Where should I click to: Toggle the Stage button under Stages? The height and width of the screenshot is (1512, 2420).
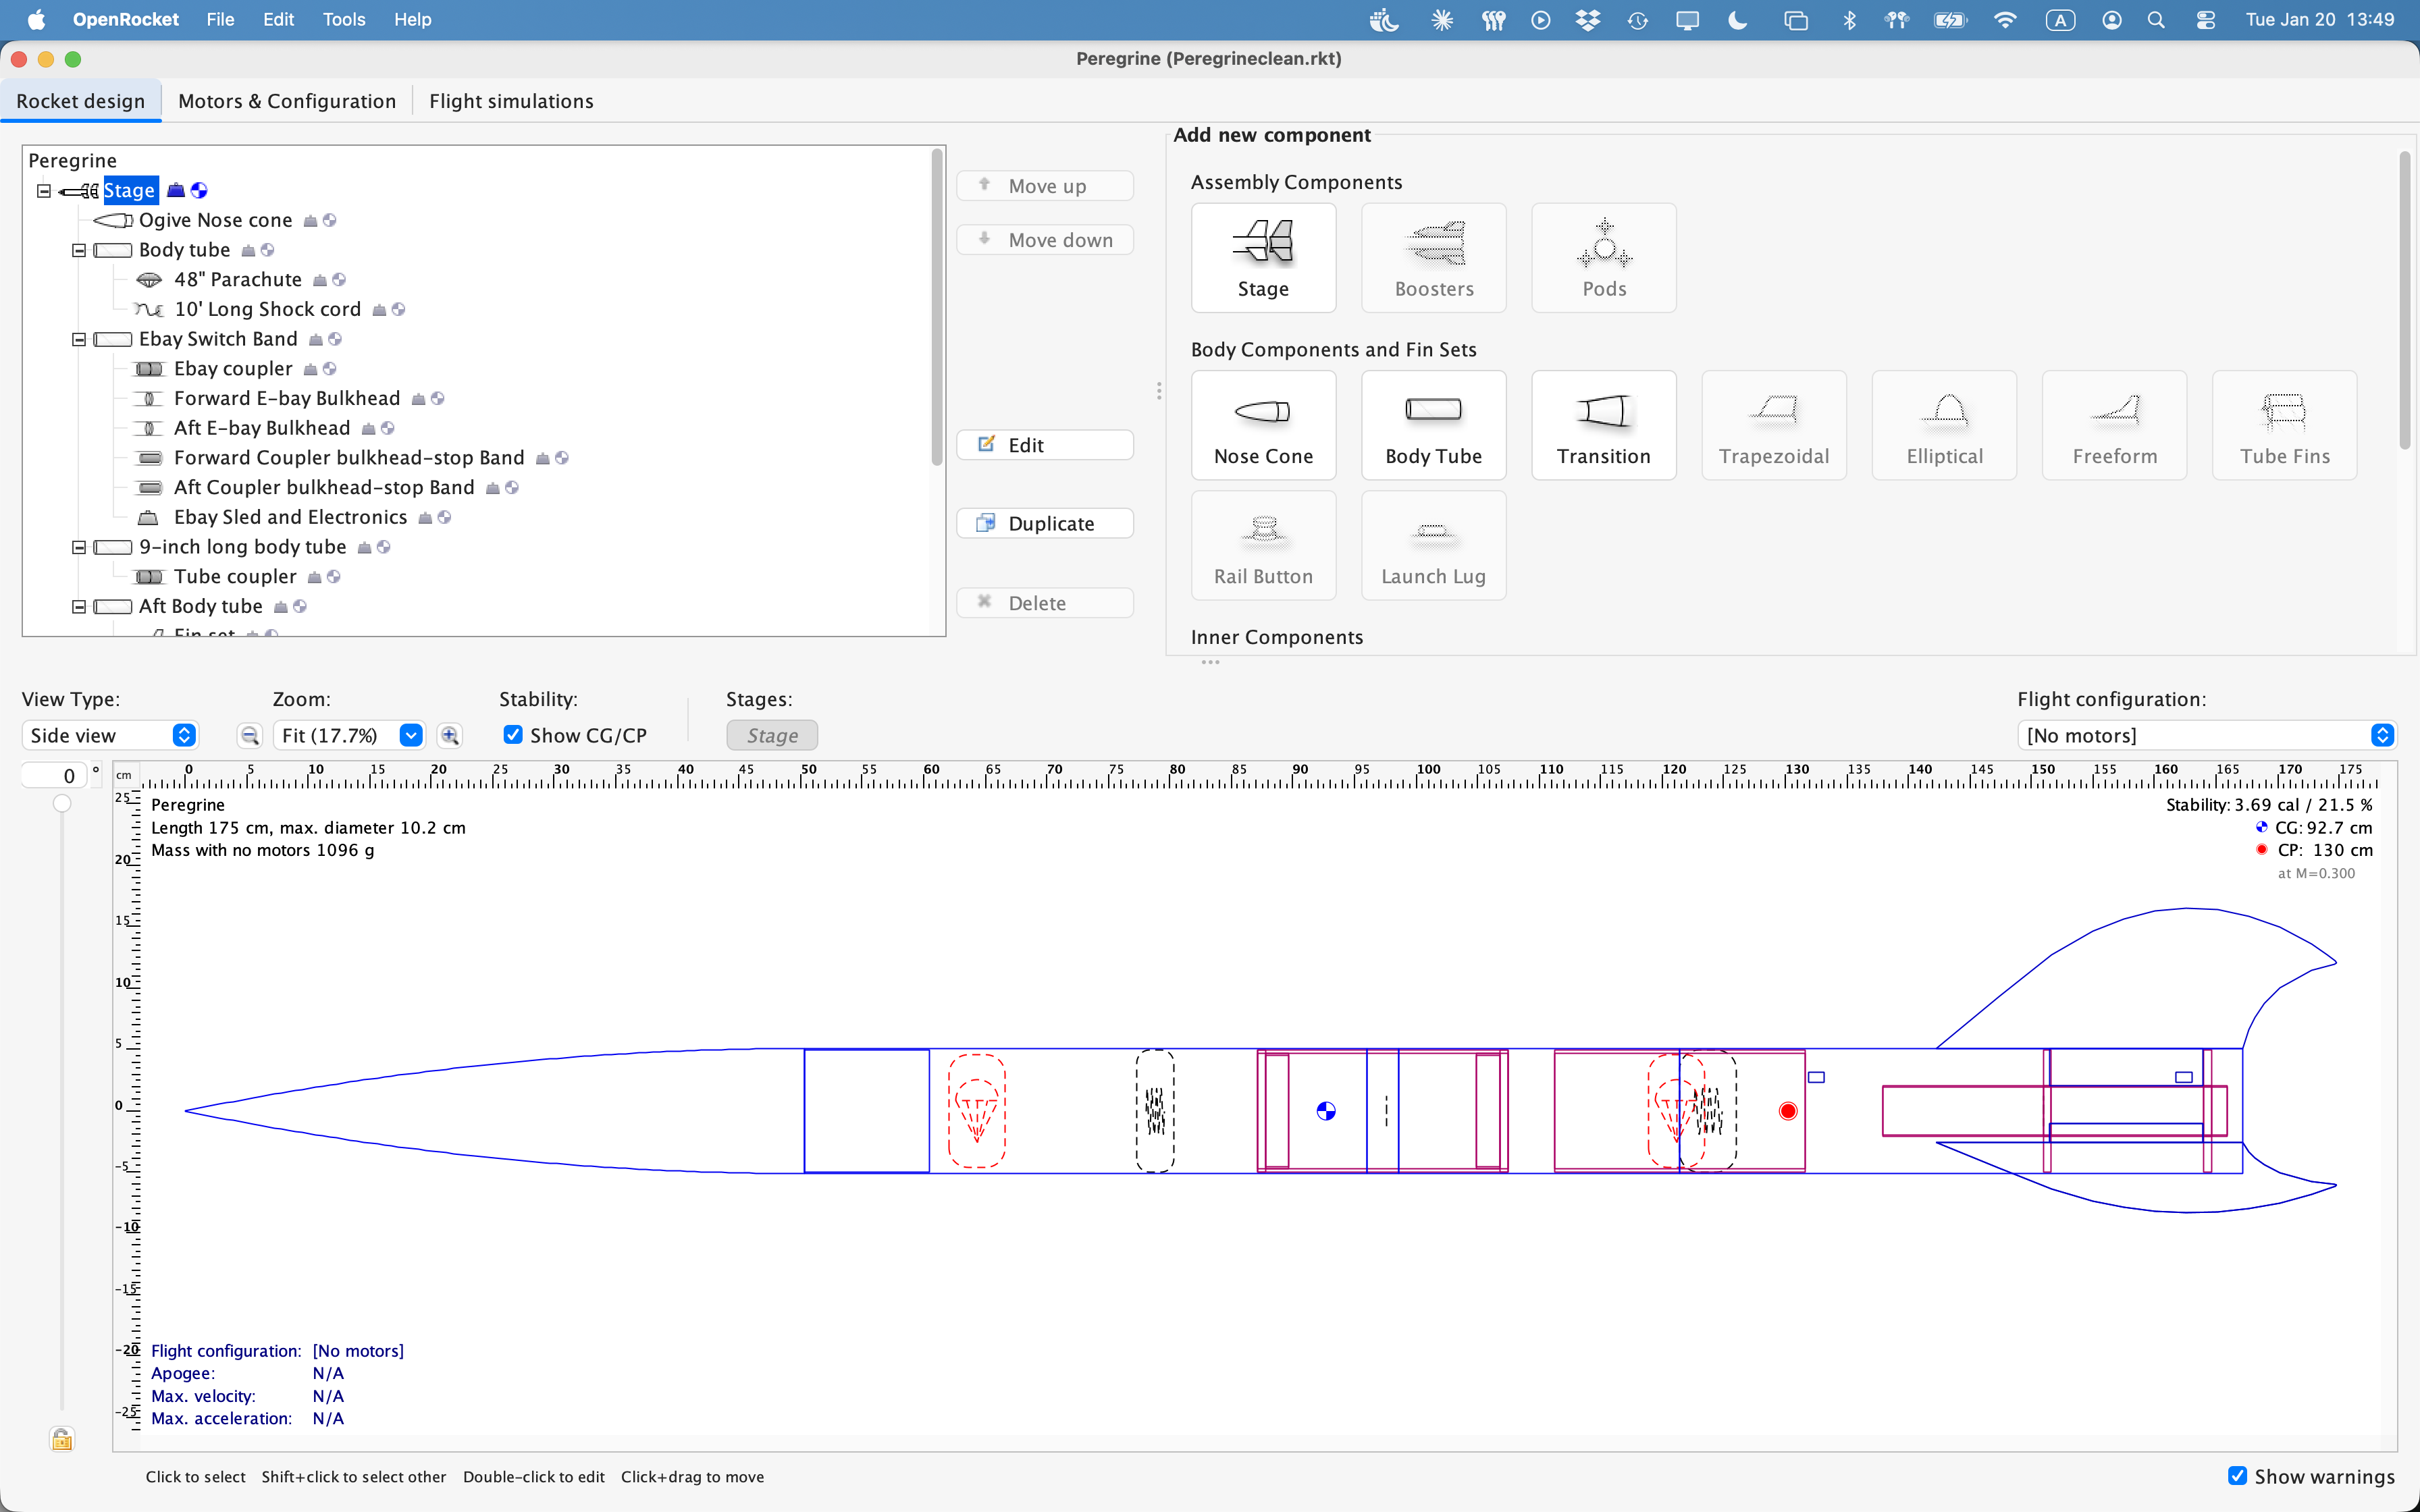pyautogui.click(x=772, y=736)
